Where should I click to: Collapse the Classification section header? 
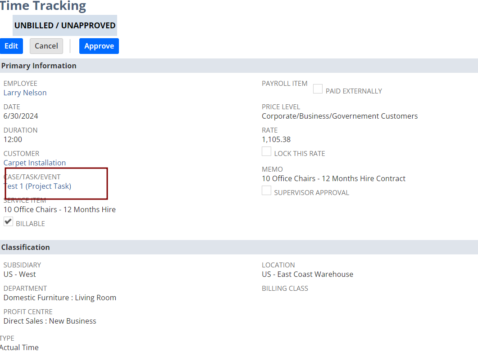(x=26, y=247)
